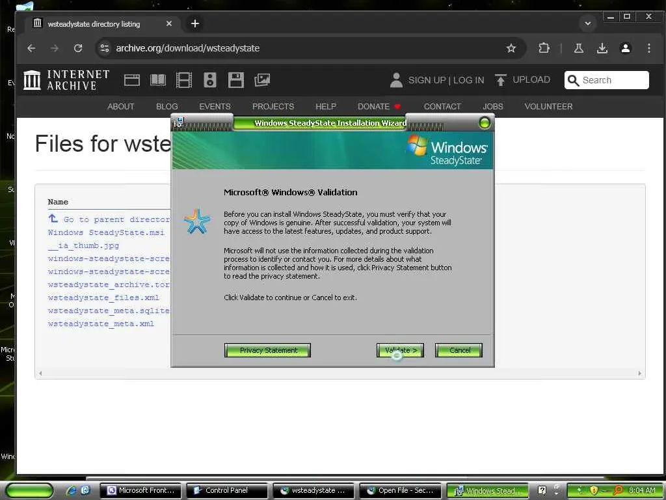Open the Audio speaker icon

click(x=210, y=80)
